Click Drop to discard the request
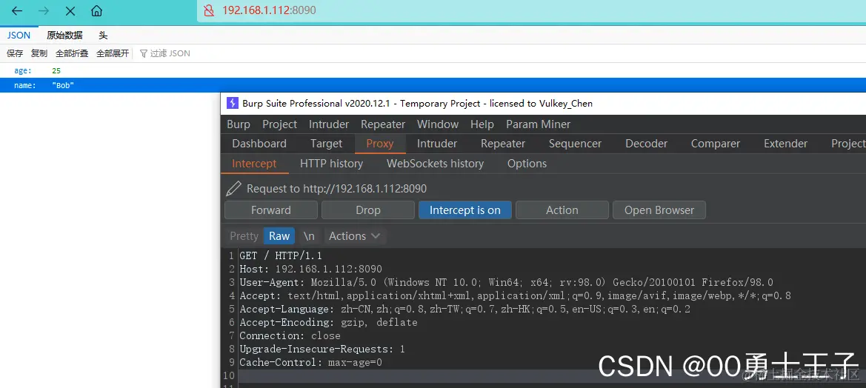 point(368,210)
